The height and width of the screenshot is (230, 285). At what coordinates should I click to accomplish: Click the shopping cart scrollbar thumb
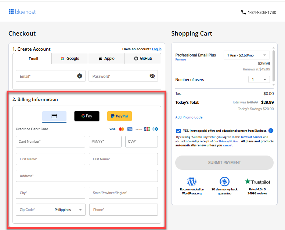click(x=274, y=66)
